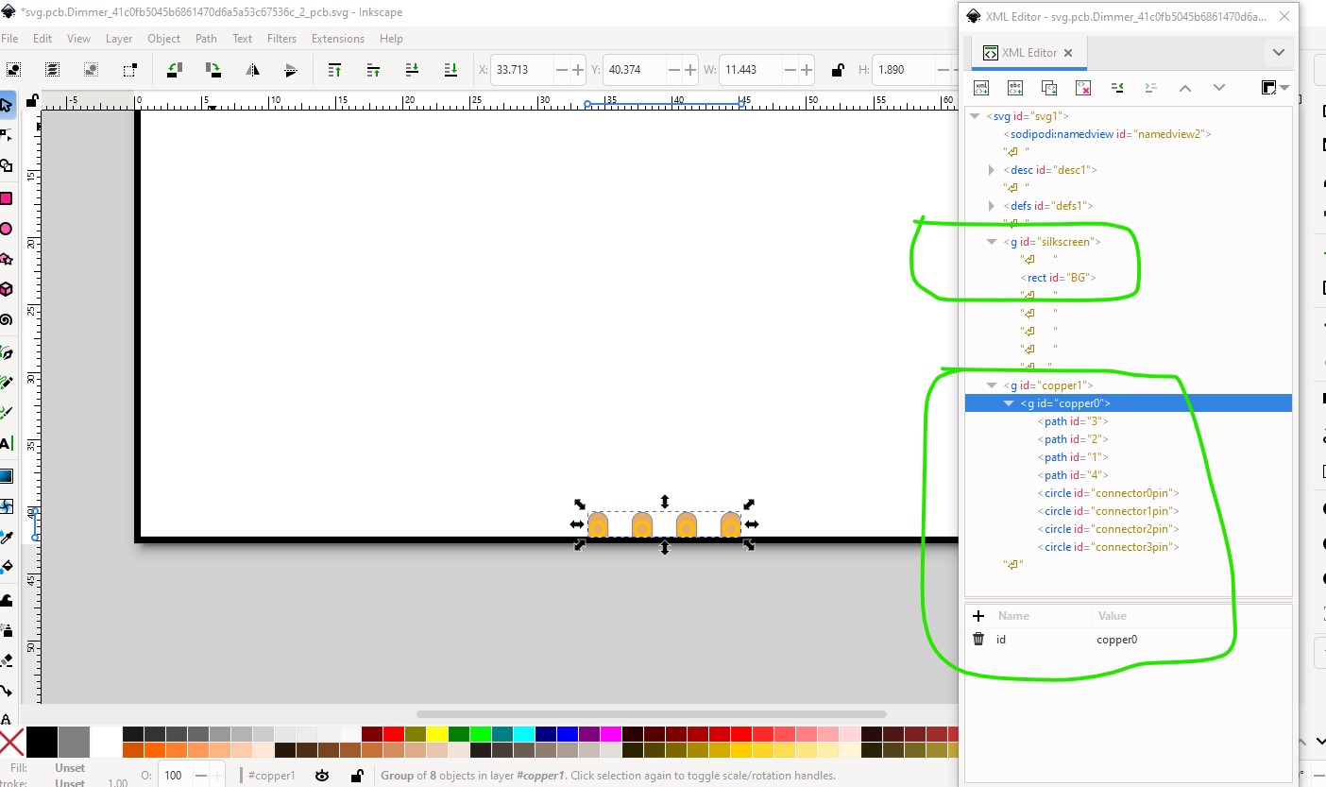
Task: Select the Gradient tool
Action: point(7,475)
